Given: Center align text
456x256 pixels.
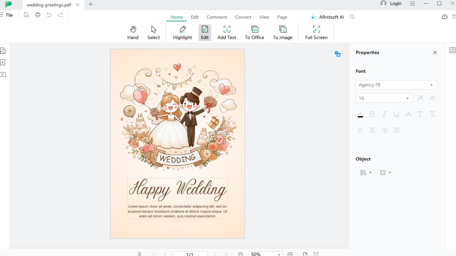Looking at the screenshot, I should pos(372,130).
